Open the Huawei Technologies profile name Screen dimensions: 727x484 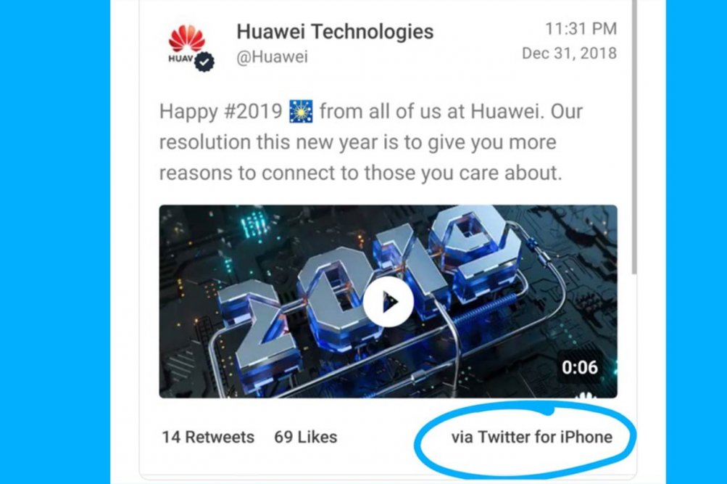pos(335,31)
